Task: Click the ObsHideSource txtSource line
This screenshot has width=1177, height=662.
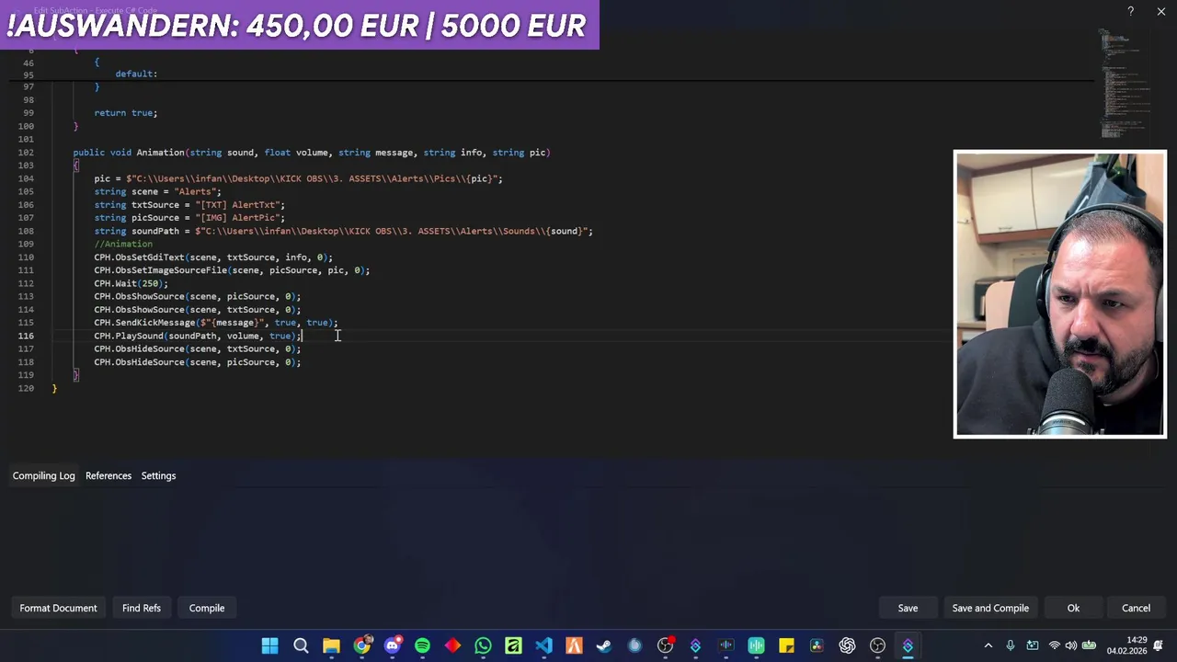Action: pos(197,348)
